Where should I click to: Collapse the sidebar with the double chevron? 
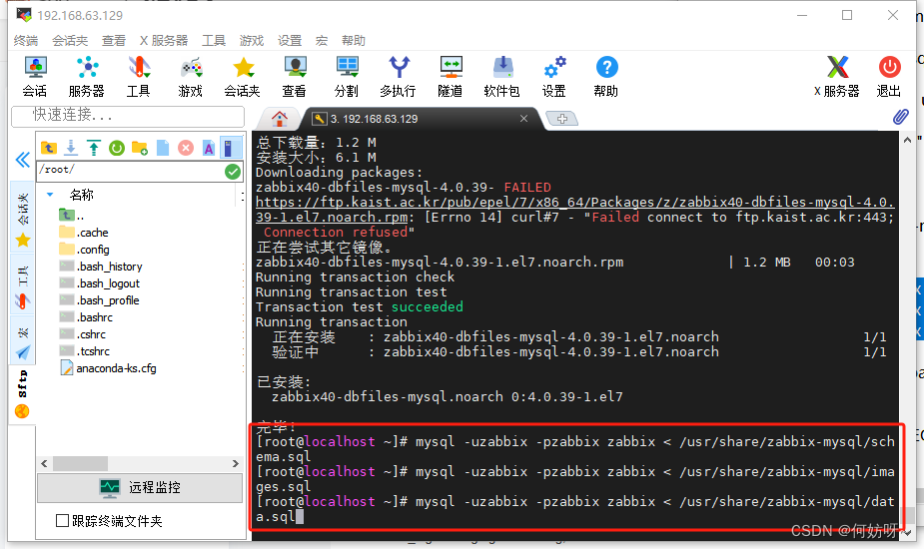[22, 160]
